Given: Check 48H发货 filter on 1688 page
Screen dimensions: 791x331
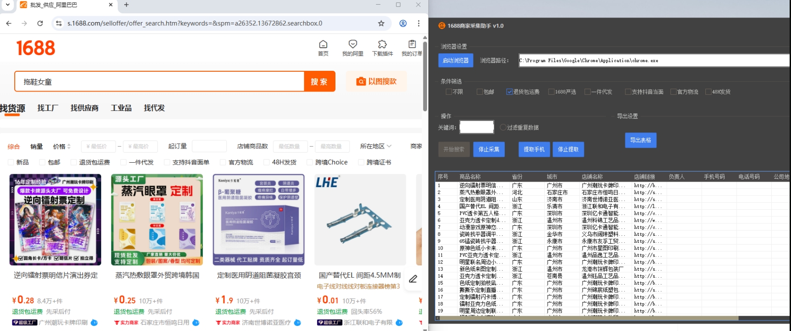Looking at the screenshot, I should point(266,162).
